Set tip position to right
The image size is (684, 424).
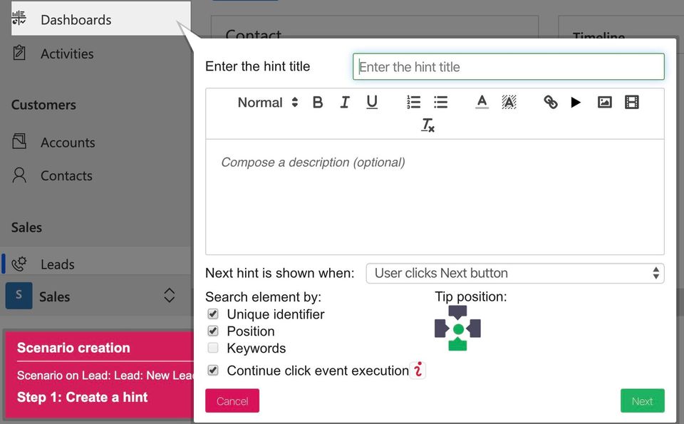[x=475, y=329]
